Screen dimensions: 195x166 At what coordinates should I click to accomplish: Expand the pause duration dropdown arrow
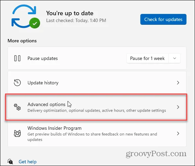click(x=175, y=58)
